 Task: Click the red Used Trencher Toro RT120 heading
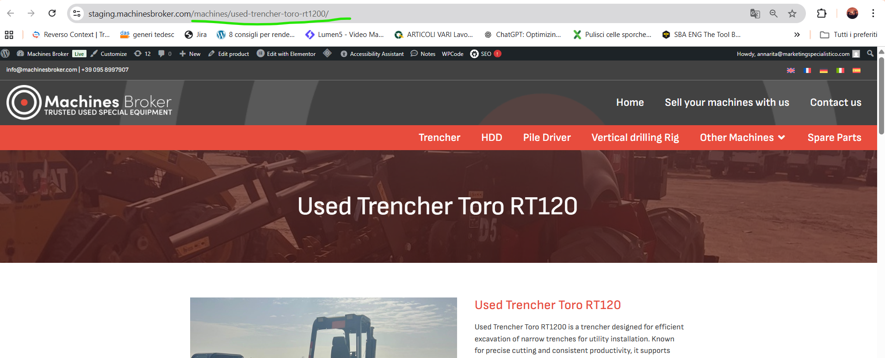tap(548, 305)
